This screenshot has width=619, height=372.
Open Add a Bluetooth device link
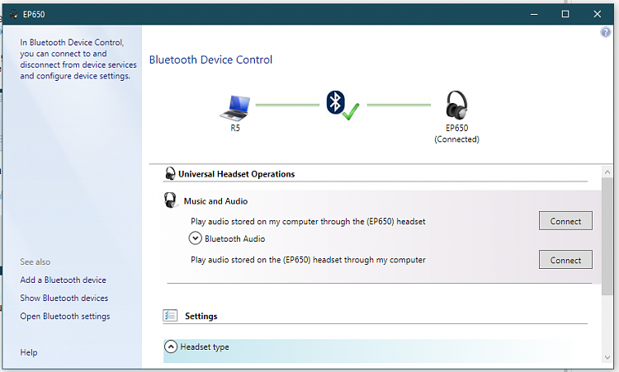[64, 280]
